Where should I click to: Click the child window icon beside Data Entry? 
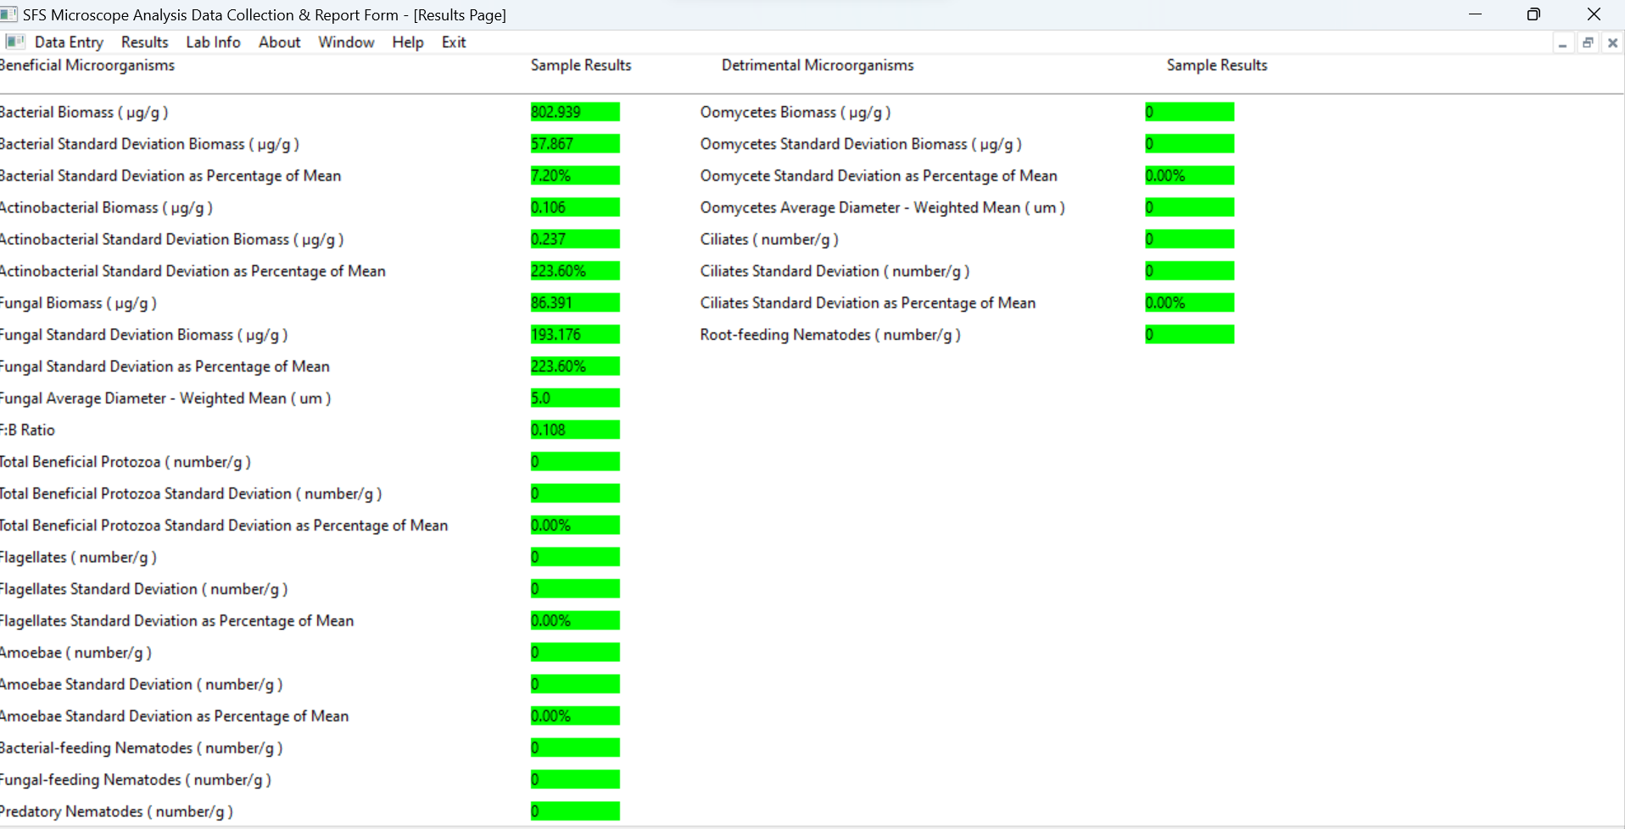click(14, 42)
